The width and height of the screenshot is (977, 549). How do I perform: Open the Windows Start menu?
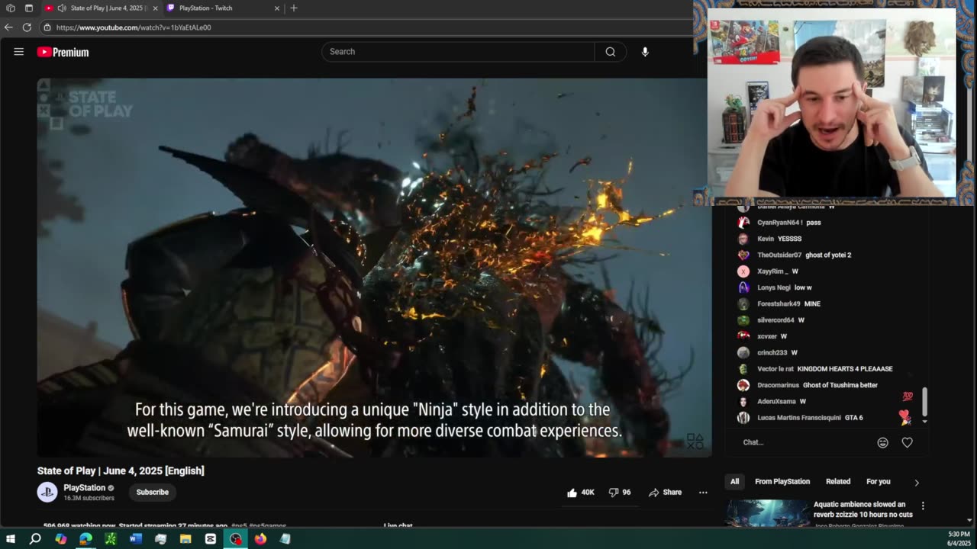tap(11, 539)
